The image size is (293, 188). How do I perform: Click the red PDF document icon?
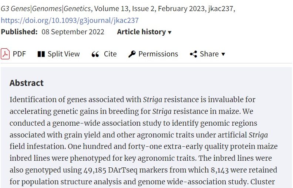click(x=5, y=54)
